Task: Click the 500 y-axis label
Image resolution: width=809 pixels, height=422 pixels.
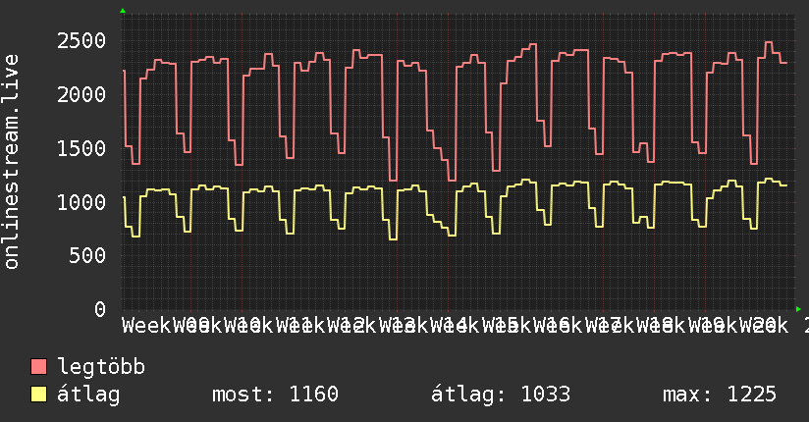Action: (x=87, y=256)
